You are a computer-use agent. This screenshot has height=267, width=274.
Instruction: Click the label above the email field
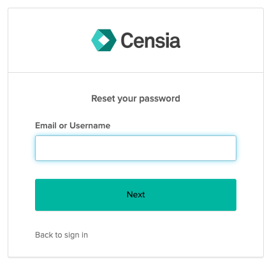point(73,126)
